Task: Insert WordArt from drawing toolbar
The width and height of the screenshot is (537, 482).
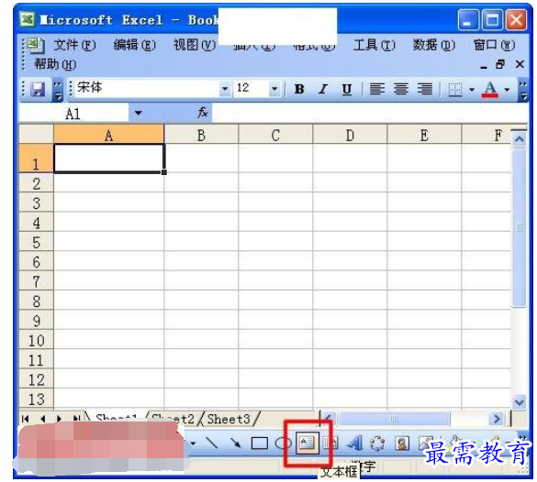Action: [354, 443]
